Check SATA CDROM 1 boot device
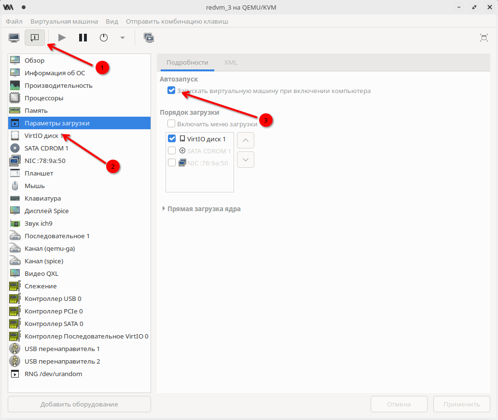The width and height of the screenshot is (498, 420). pyautogui.click(x=172, y=151)
